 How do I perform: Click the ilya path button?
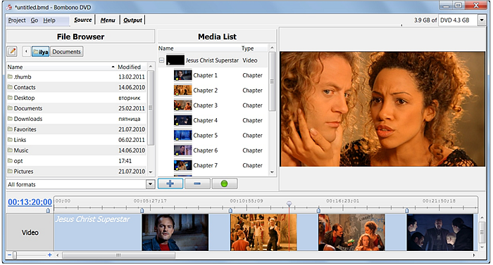pos(41,52)
